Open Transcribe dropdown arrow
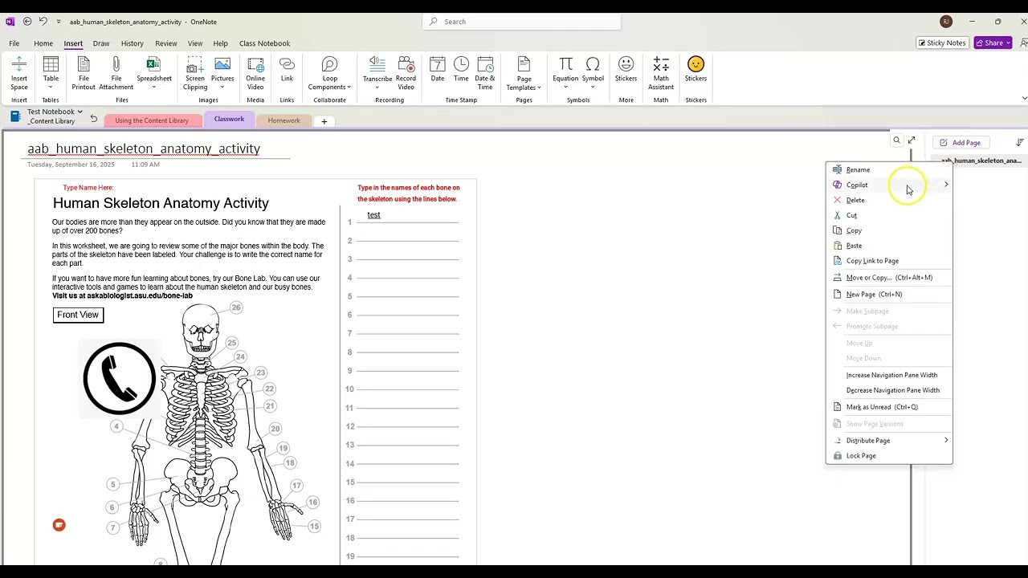Screen dimensions: 1028x578 377,87
